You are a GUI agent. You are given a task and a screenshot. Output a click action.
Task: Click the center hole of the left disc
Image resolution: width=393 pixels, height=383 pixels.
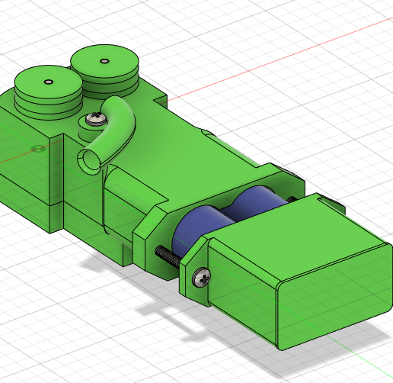tap(48, 82)
